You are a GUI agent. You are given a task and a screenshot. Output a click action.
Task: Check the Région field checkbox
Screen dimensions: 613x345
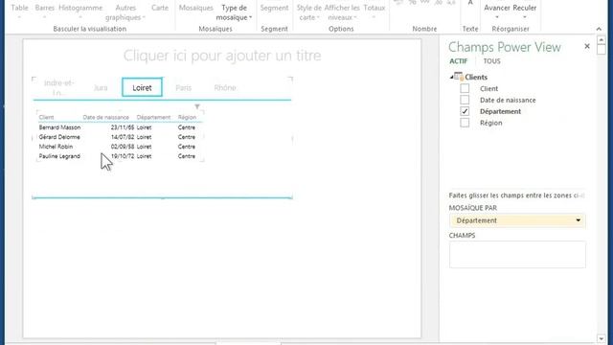point(465,123)
